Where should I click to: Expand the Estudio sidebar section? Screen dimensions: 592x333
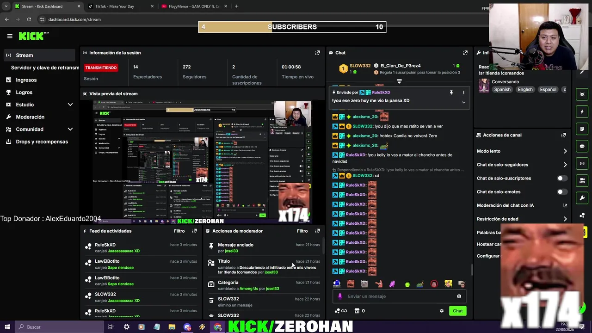tap(70, 105)
